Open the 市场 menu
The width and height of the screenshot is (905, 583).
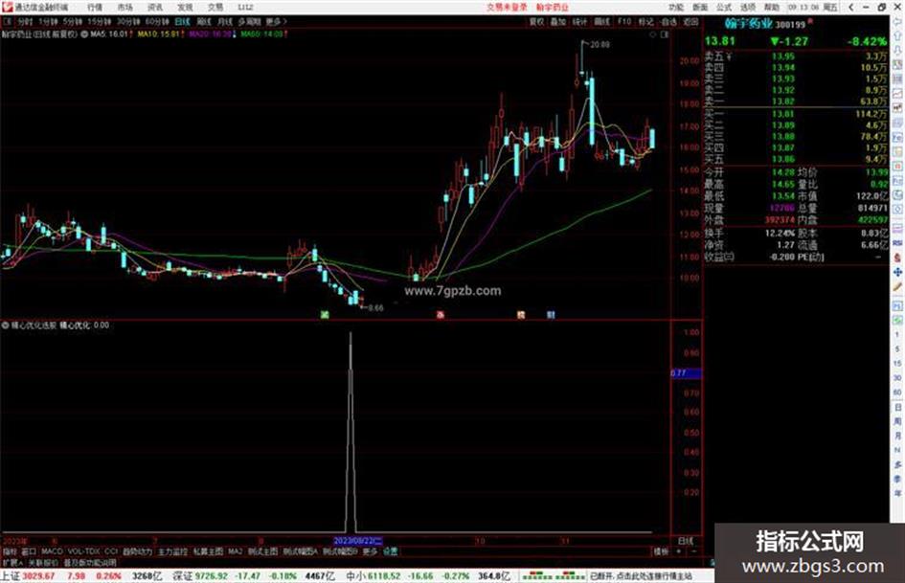pos(124,7)
